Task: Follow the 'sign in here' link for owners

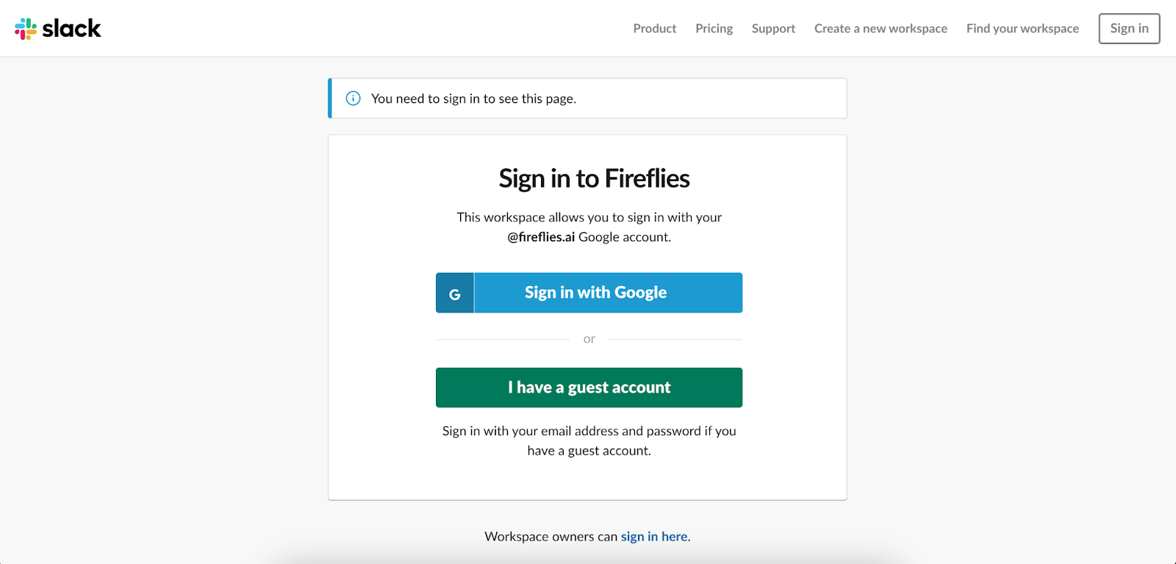Action: tap(654, 537)
